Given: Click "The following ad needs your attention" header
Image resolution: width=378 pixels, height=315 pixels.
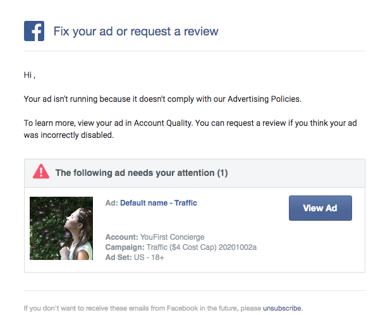Looking at the screenshot, I should coord(142,173).
